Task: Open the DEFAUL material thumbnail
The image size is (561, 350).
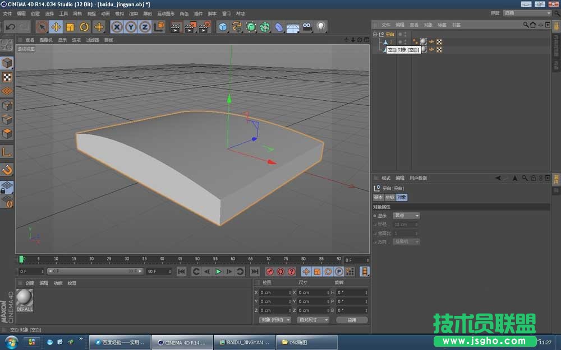Action: coord(24,301)
